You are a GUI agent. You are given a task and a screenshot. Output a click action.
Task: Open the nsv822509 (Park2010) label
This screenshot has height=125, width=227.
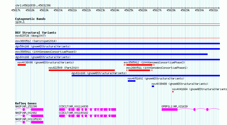click(64, 68)
